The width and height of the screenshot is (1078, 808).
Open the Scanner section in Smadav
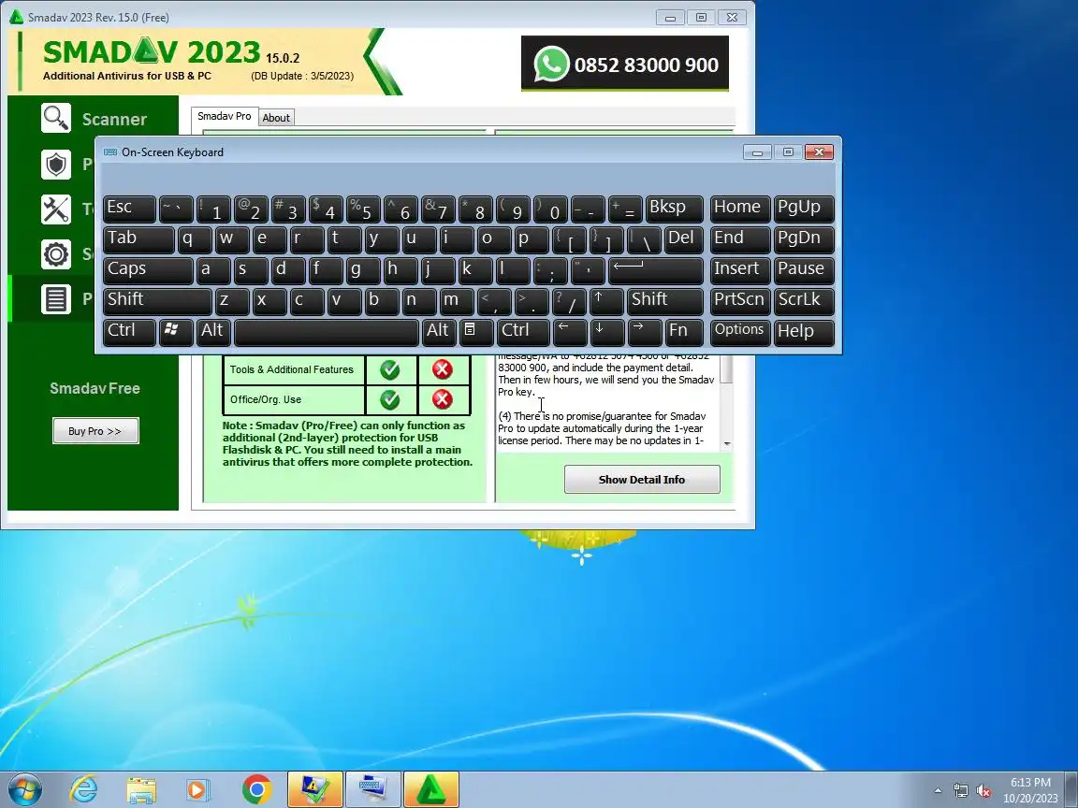pyautogui.click(x=94, y=119)
